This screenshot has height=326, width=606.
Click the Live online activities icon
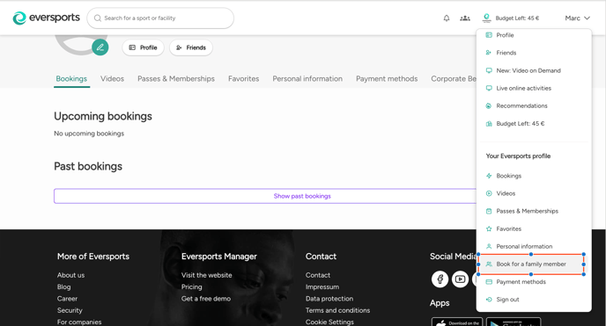point(489,88)
